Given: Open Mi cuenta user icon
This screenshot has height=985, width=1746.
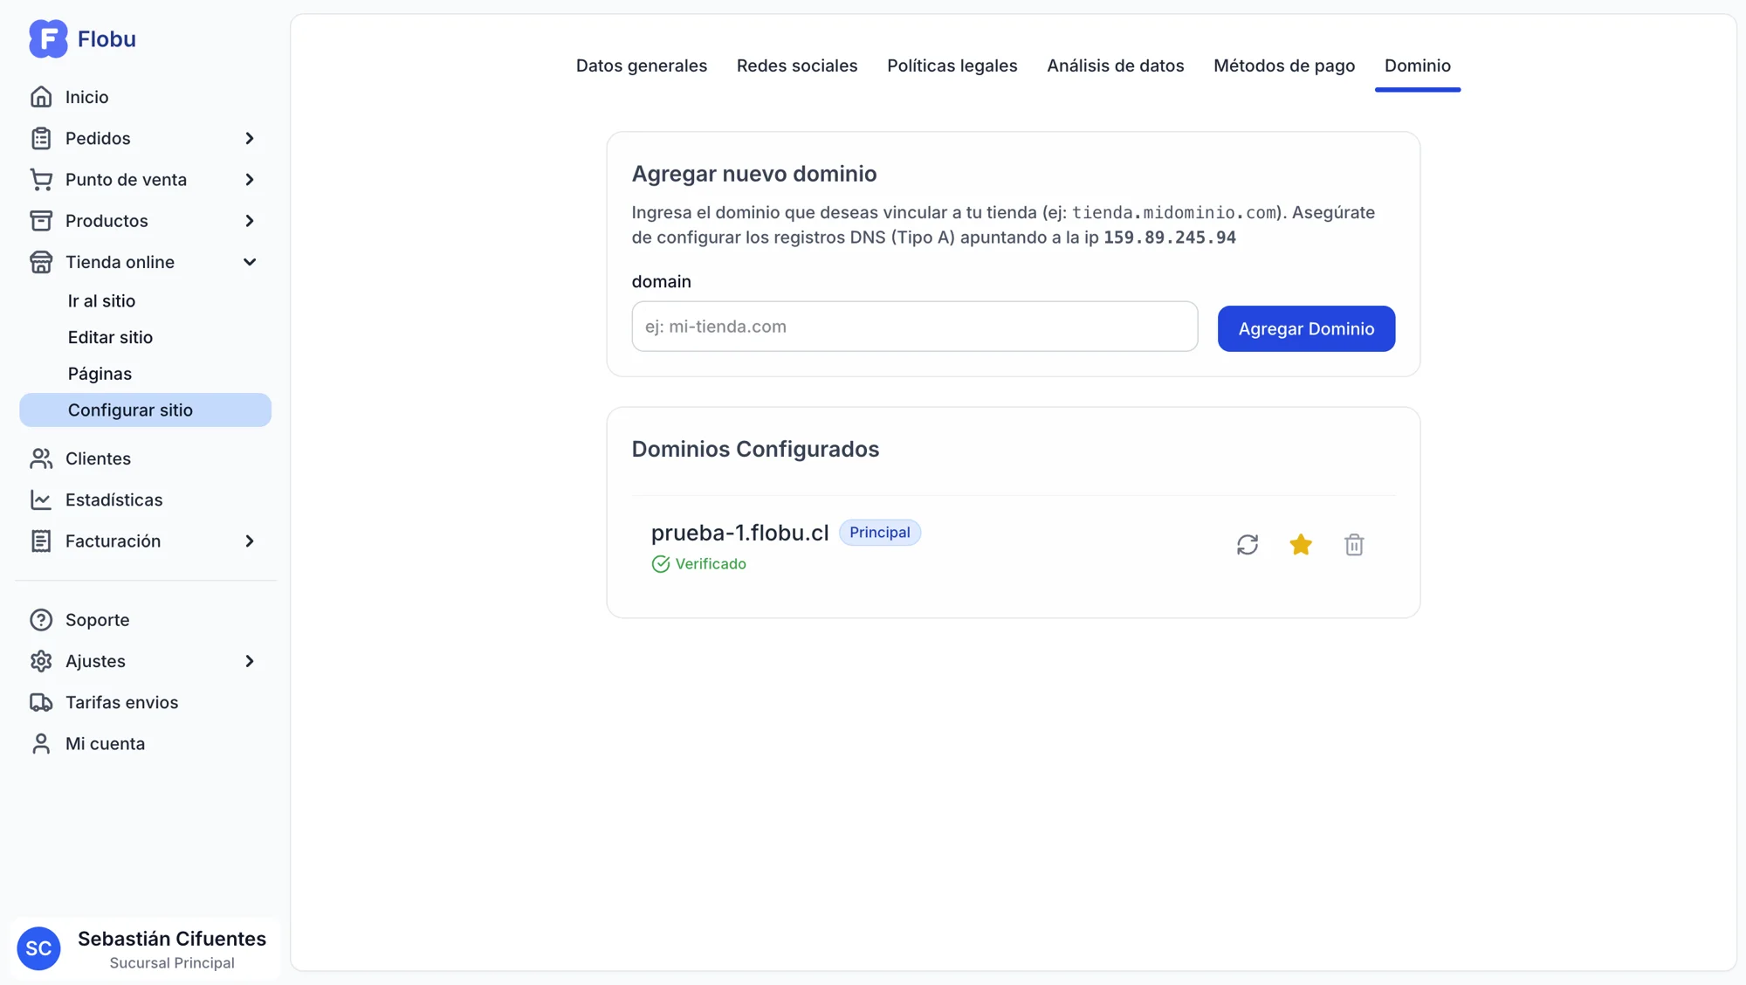Looking at the screenshot, I should [41, 743].
